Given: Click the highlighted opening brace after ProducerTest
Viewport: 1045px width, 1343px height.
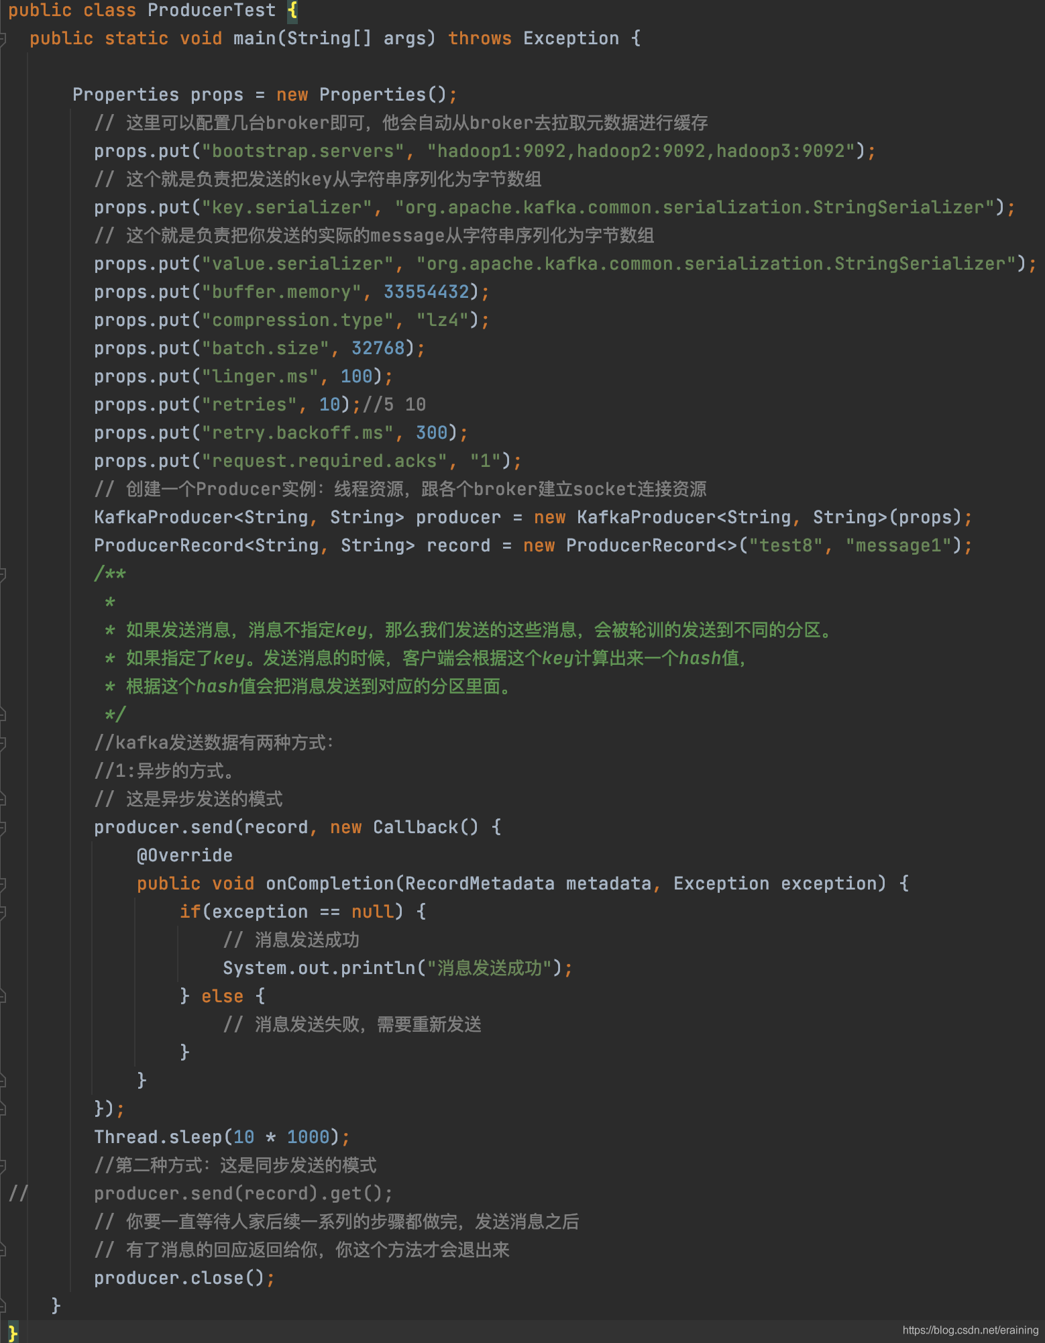Looking at the screenshot, I should pos(292,10).
